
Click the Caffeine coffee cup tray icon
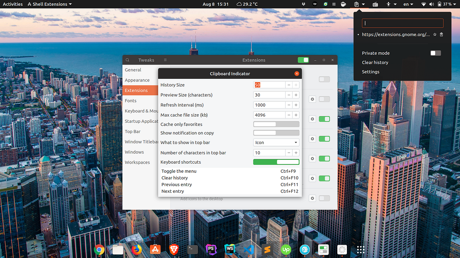[343, 4]
